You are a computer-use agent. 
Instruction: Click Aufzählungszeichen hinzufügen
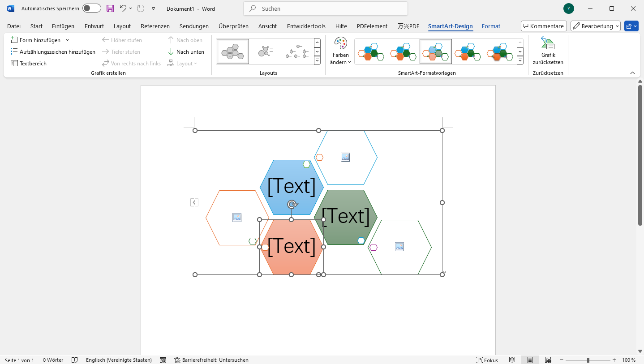pyautogui.click(x=53, y=51)
